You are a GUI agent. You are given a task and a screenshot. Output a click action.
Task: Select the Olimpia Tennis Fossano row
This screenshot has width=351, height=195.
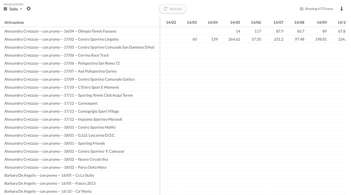tap(60, 31)
